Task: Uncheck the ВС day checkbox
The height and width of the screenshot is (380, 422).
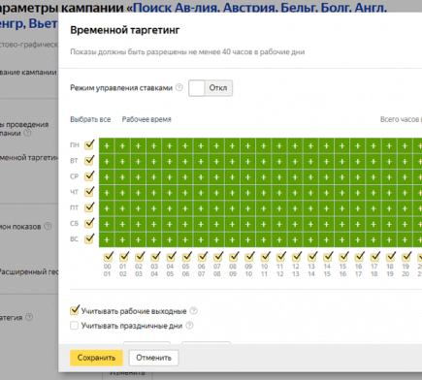Action: 89,239
